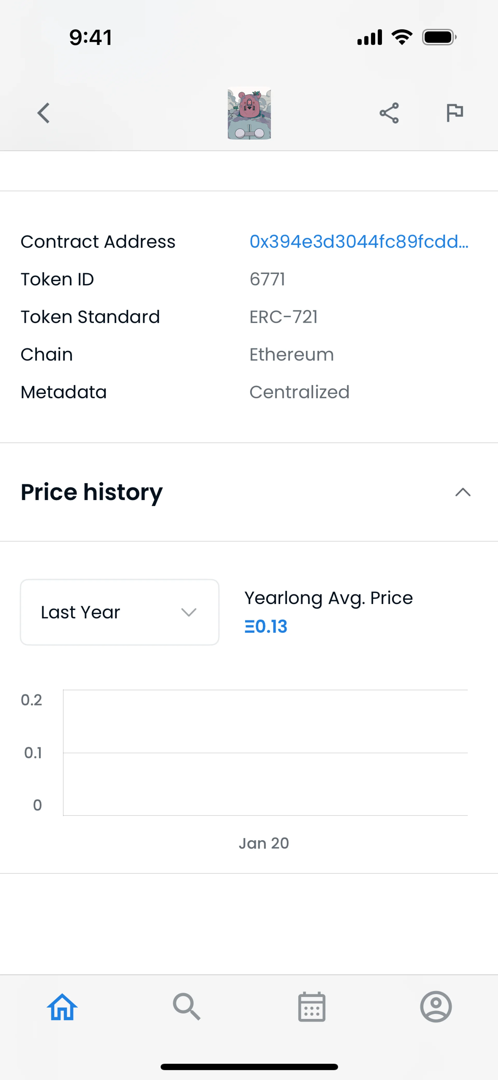
Task: Tap the Ethereum chain value
Action: coord(292,355)
